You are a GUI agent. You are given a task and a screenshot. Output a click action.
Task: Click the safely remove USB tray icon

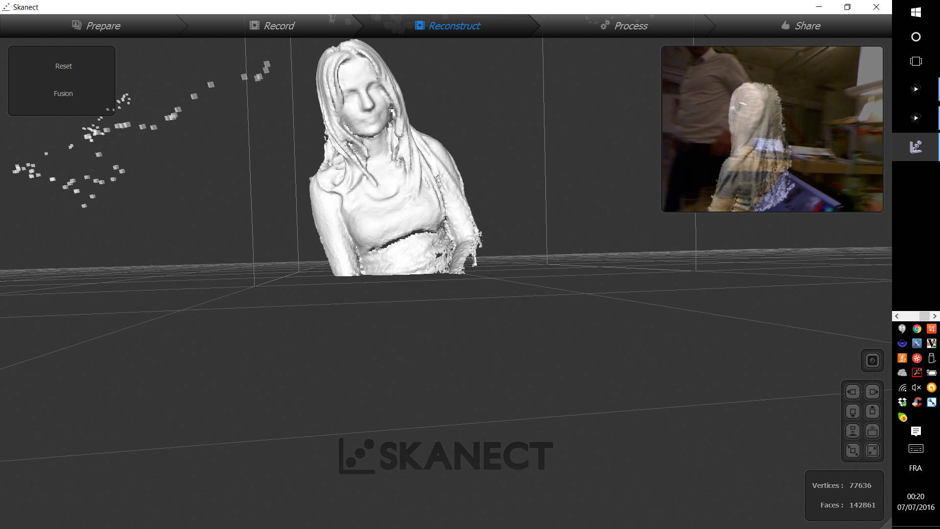tap(931, 358)
